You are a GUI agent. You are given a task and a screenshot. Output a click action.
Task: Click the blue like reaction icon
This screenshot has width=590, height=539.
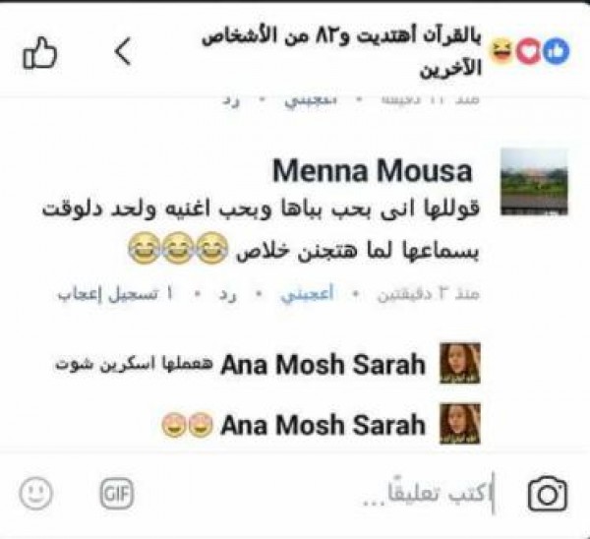click(557, 51)
